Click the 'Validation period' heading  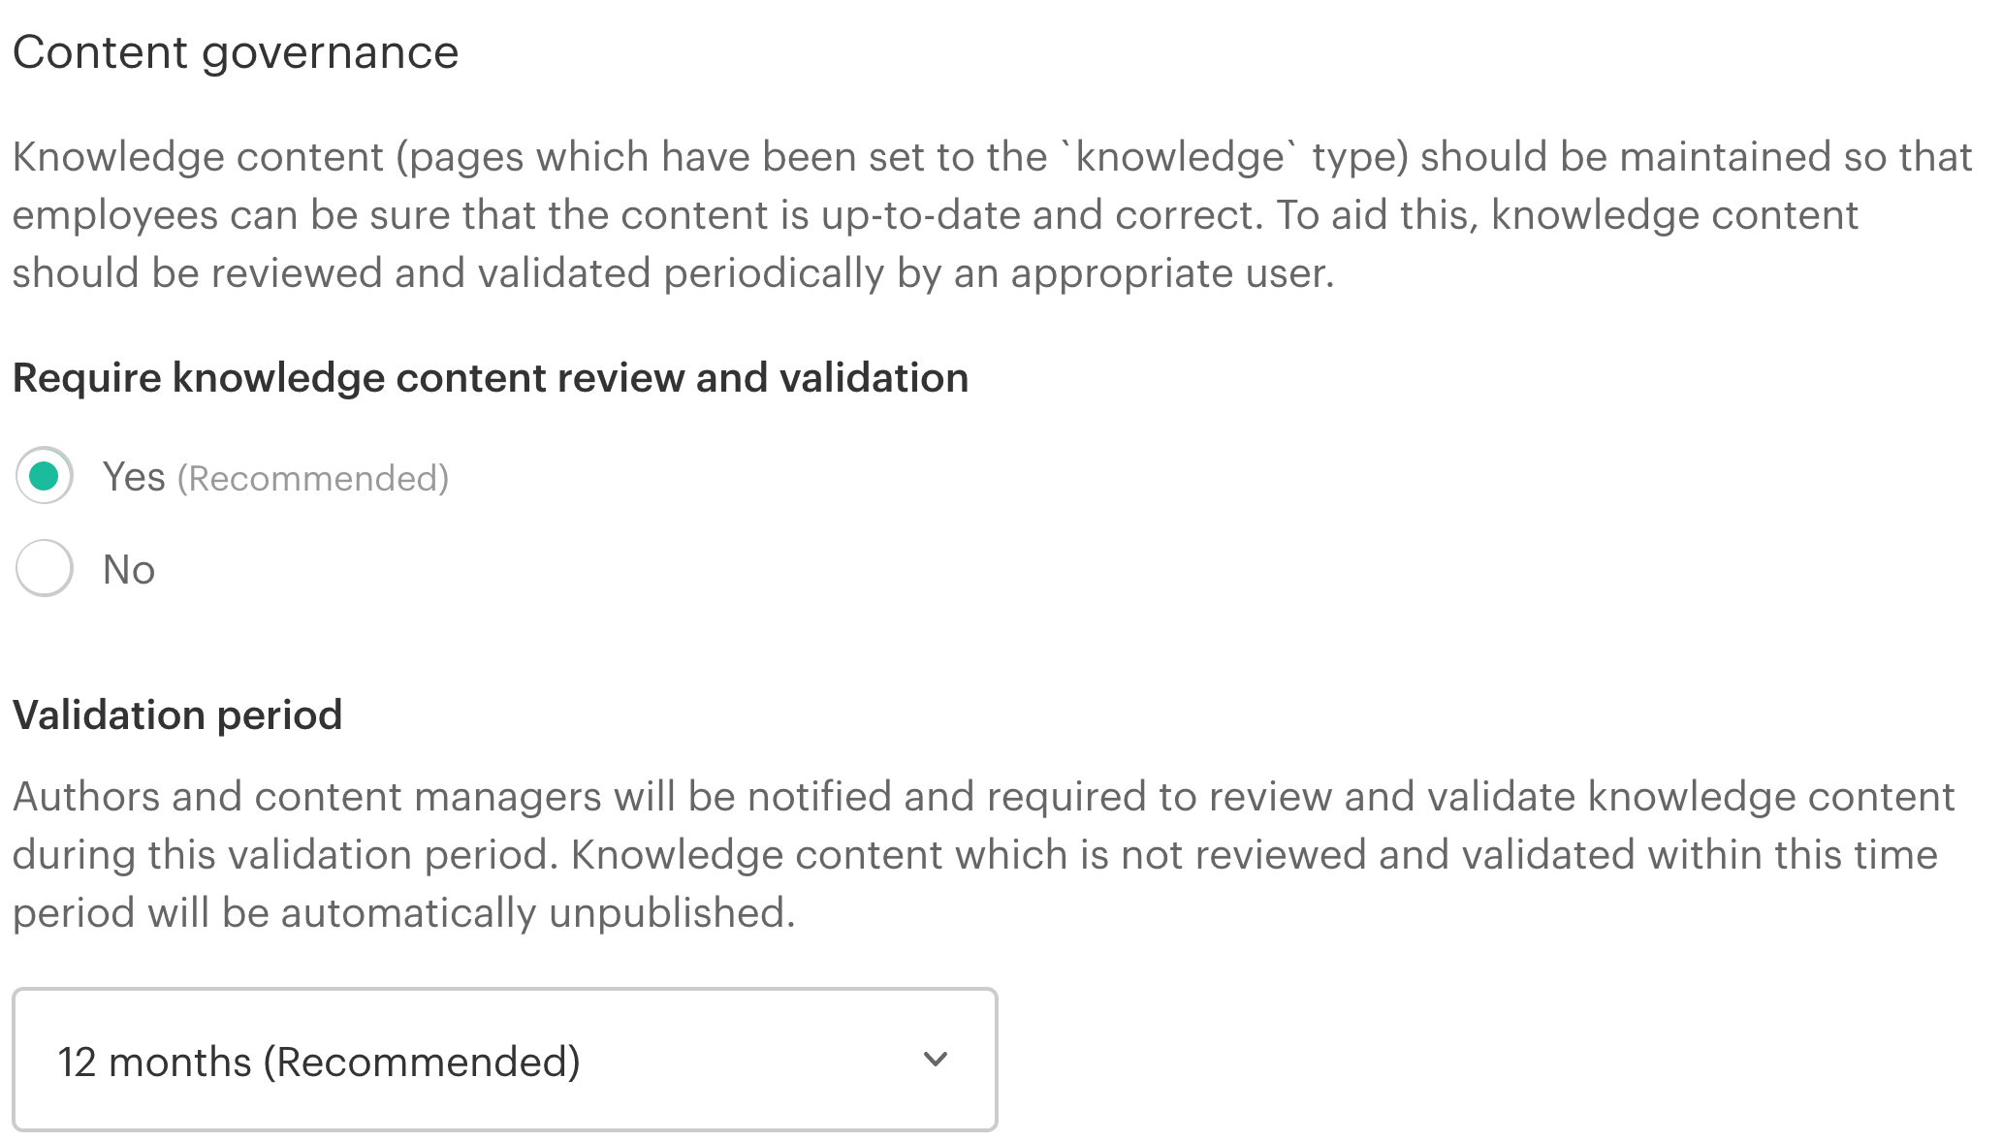[177, 715]
